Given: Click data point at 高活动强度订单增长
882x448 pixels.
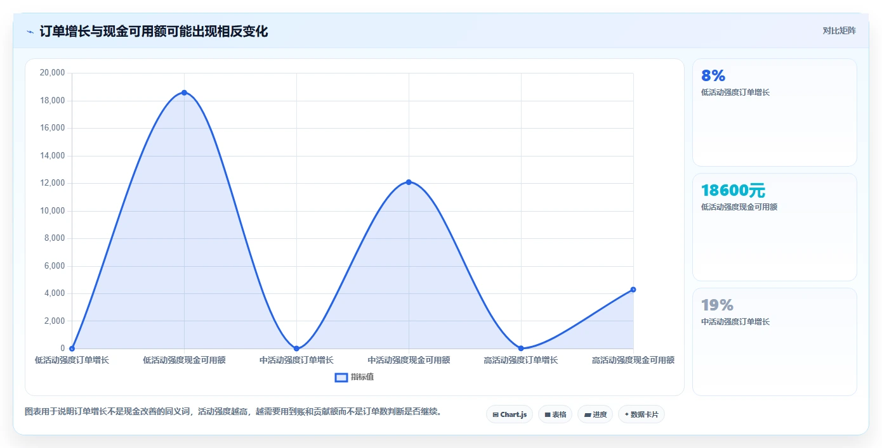Looking at the screenshot, I should 521,349.
